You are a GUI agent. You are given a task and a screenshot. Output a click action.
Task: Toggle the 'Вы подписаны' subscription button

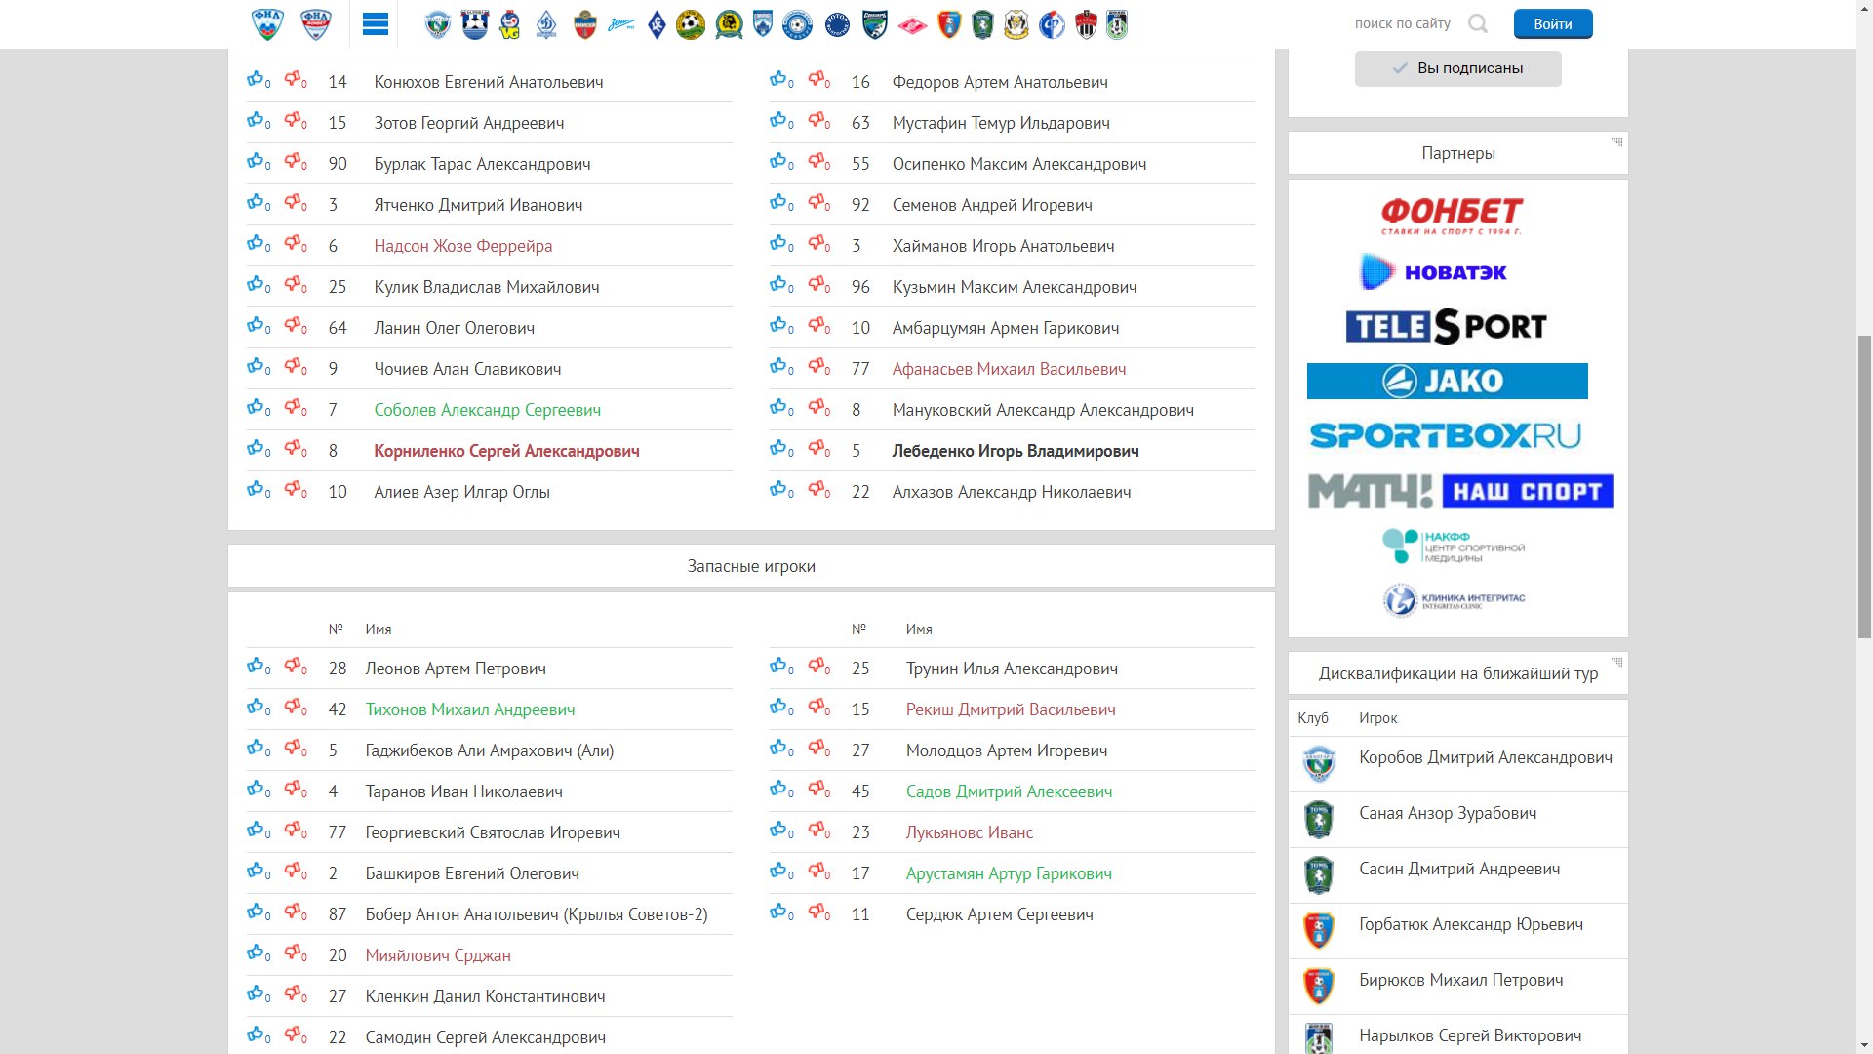coord(1457,68)
